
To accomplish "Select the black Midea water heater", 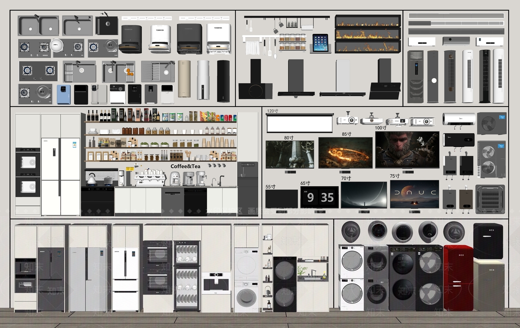I will pyautogui.click(x=459, y=140).
